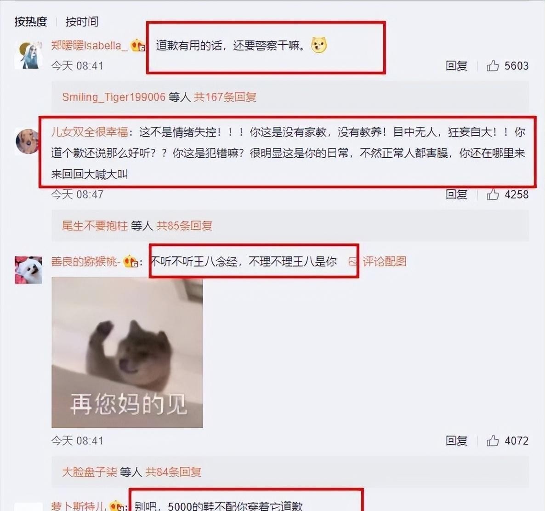Tap thumbs-up icon beside 4072
Screen dimensions: 545x511
click(x=493, y=440)
